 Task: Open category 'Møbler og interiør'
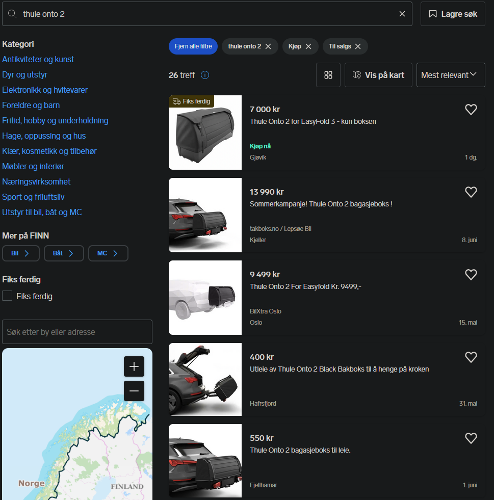[x=33, y=167]
